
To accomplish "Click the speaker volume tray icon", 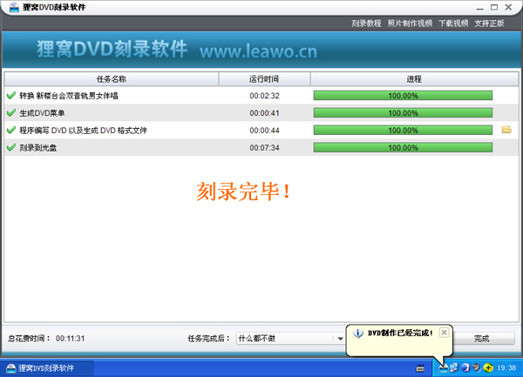I will [477, 367].
